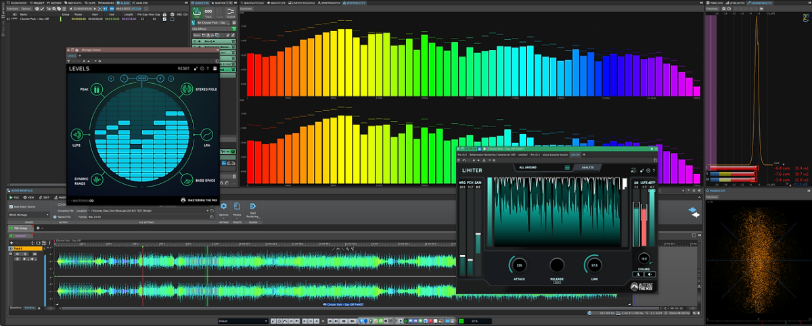Click RESET in the Levels plugin
This screenshot has width=812, height=326.
click(x=183, y=68)
